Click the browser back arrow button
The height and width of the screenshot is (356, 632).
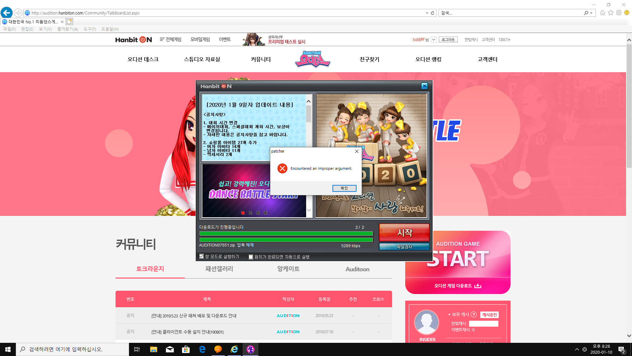click(7, 13)
